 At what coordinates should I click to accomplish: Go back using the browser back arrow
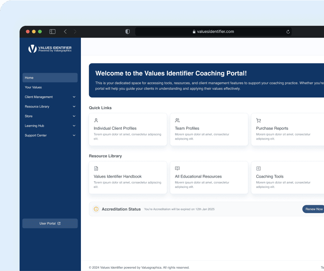pyautogui.click(x=65, y=32)
